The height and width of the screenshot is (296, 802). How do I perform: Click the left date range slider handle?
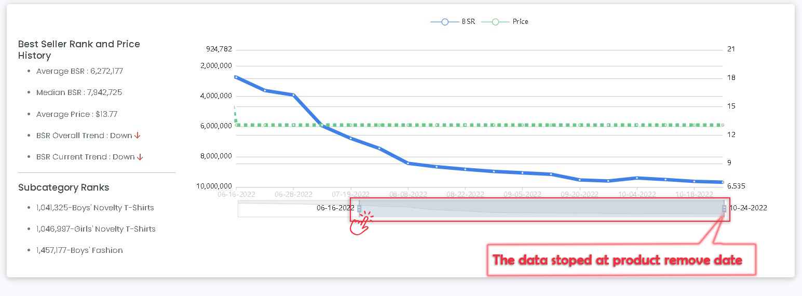(359, 208)
